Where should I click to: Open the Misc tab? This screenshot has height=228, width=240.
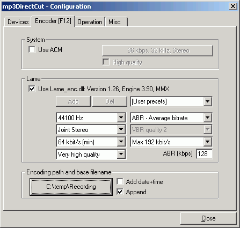point(117,22)
